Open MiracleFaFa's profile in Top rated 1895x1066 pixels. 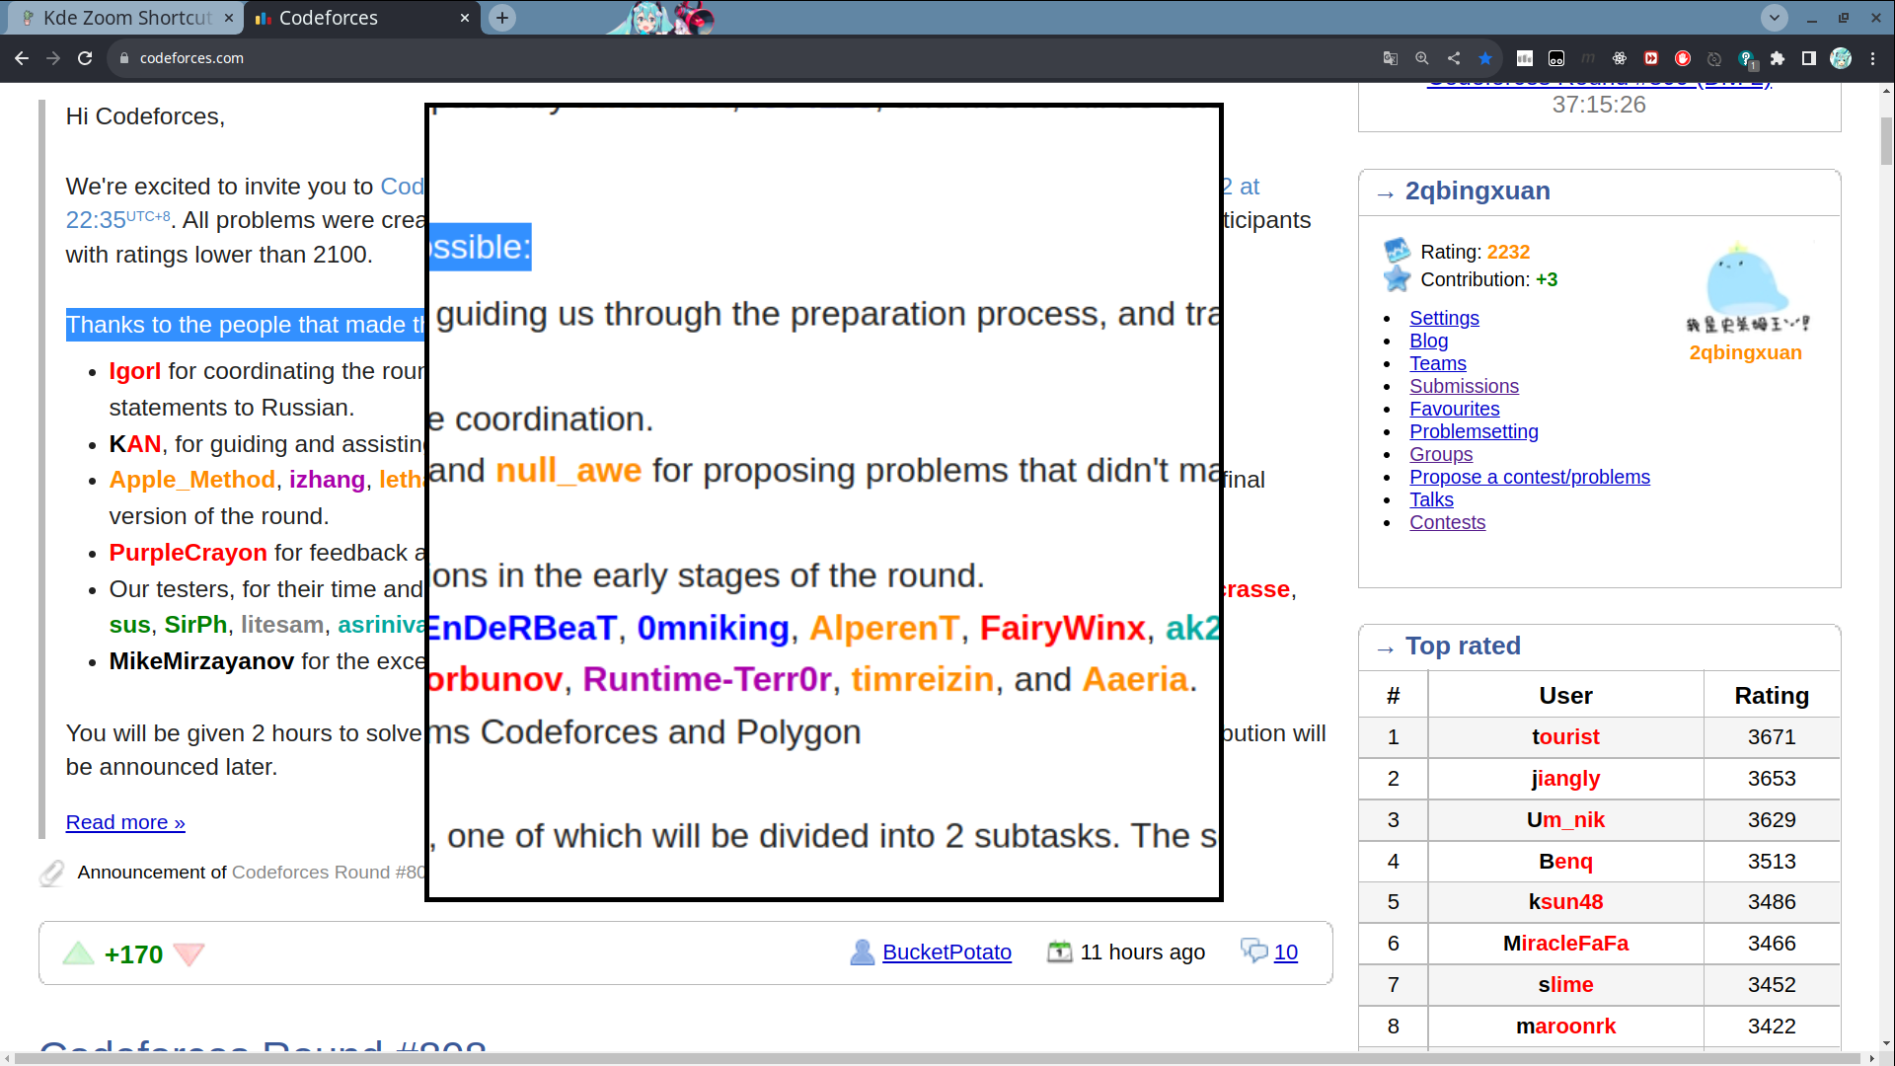pyautogui.click(x=1565, y=944)
